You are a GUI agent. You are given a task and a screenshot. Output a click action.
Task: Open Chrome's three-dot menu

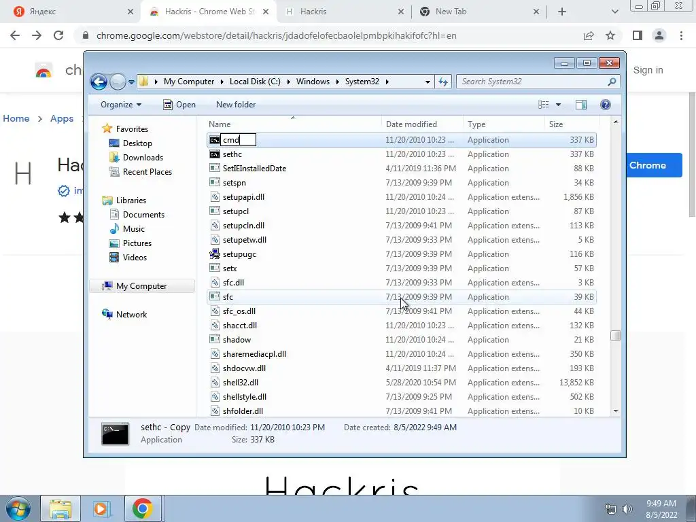tap(681, 35)
